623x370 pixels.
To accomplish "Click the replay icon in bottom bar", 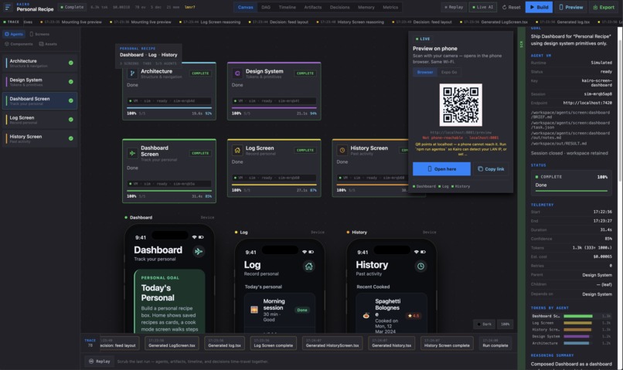I will click(x=91, y=362).
